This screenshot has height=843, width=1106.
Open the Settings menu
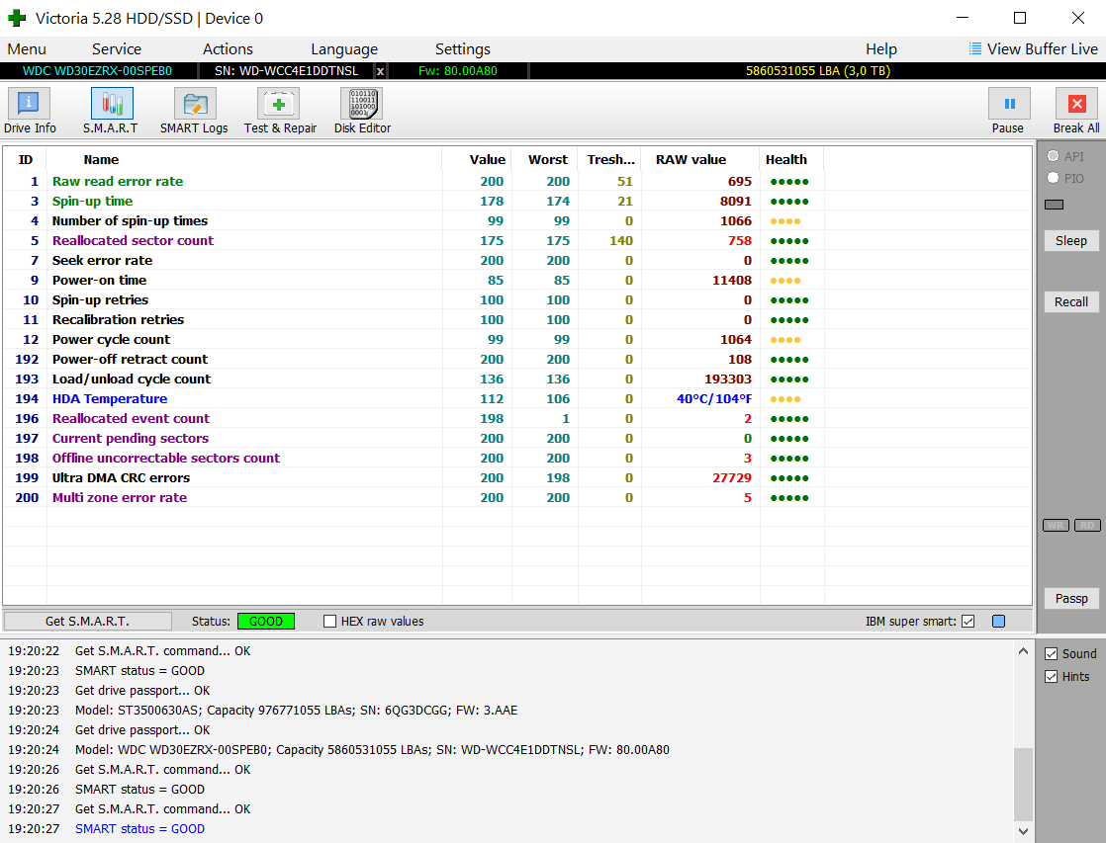(x=463, y=48)
